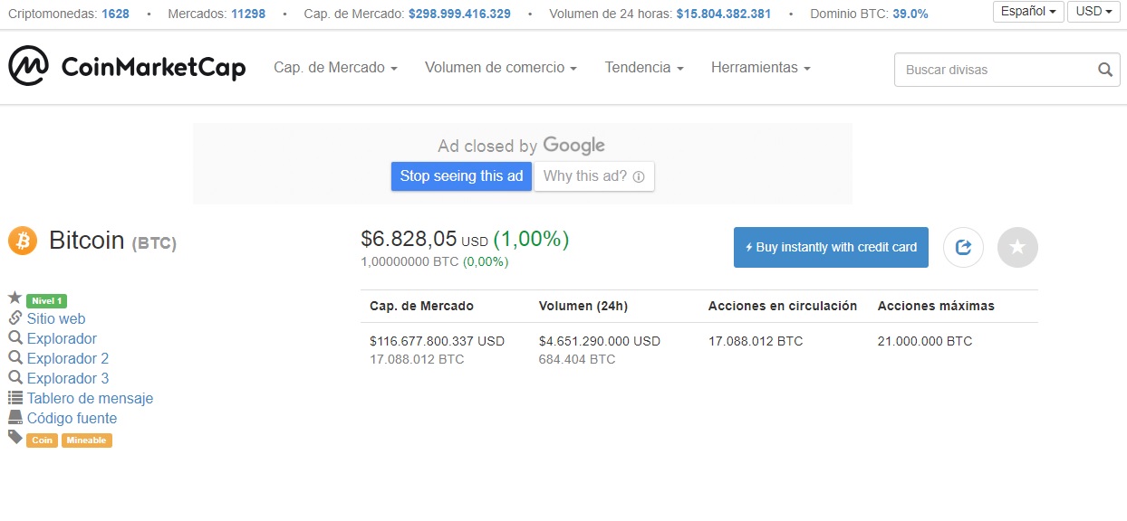Click the share icon button
The height and width of the screenshot is (521, 1127).
point(963,247)
